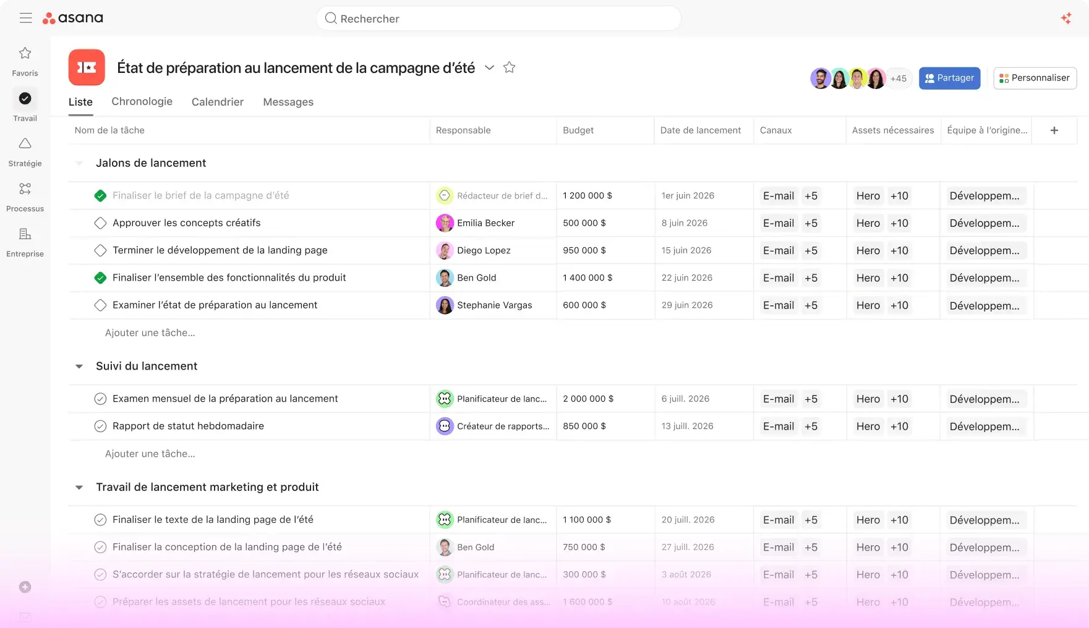Switch to Messages tab

click(288, 102)
